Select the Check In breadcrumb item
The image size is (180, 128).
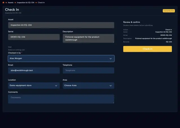(x=41, y=3)
